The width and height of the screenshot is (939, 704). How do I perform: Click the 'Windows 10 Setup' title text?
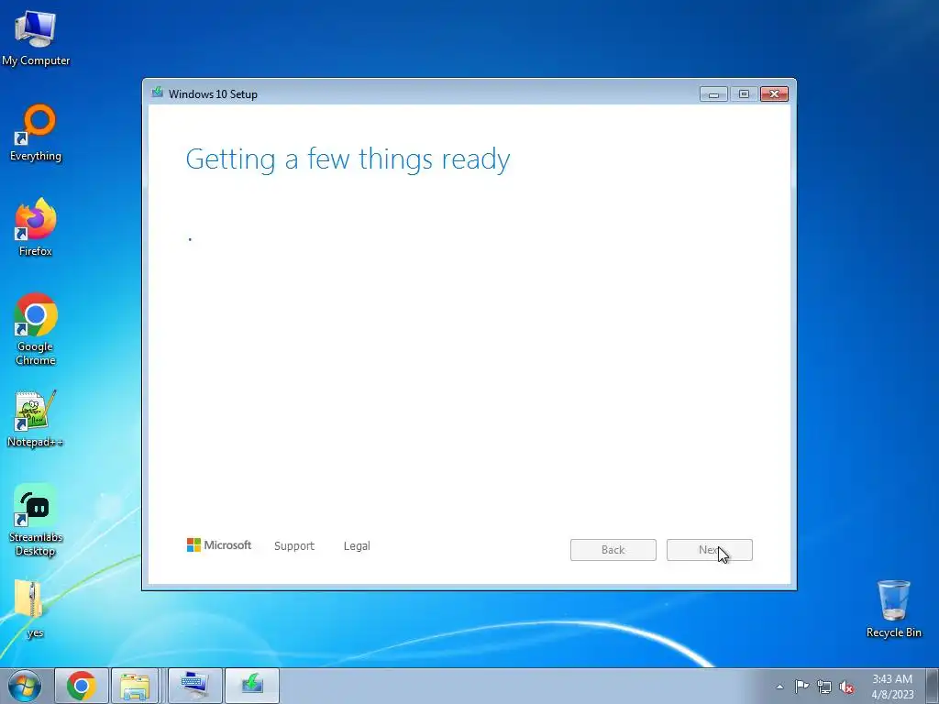pyautogui.click(x=213, y=94)
